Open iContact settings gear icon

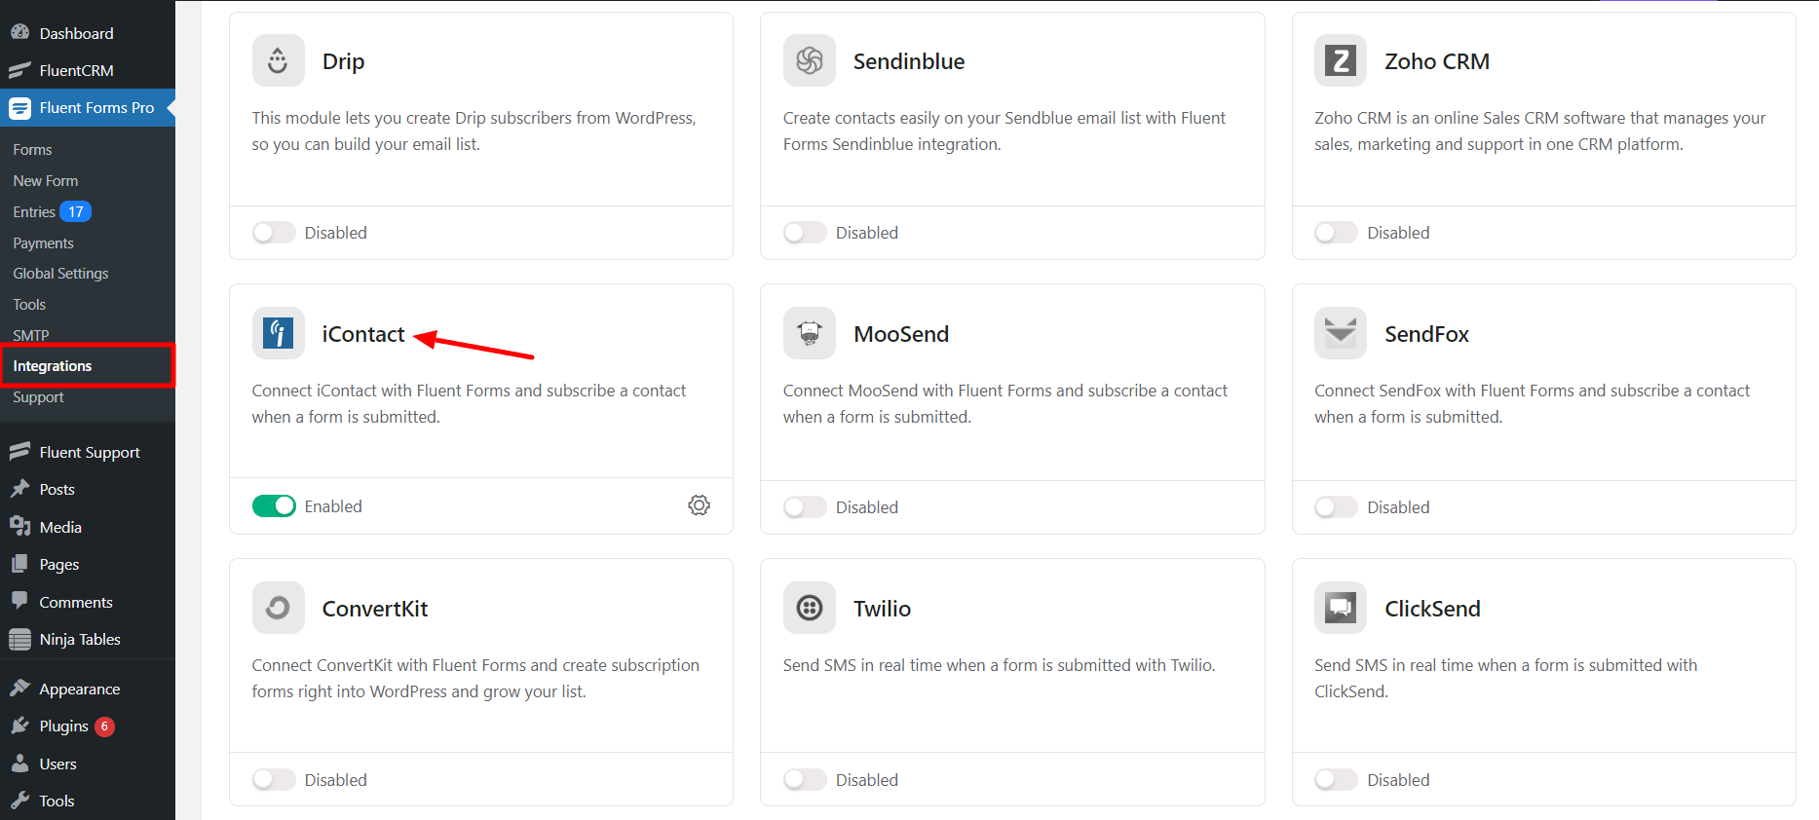click(x=699, y=505)
